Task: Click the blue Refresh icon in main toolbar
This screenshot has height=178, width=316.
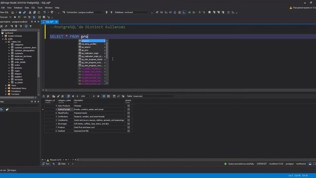Action: (175, 12)
